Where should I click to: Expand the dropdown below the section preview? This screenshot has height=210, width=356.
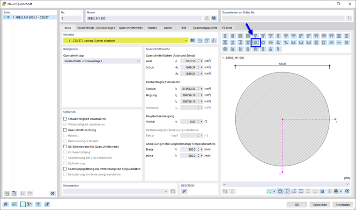[x=348, y=184]
